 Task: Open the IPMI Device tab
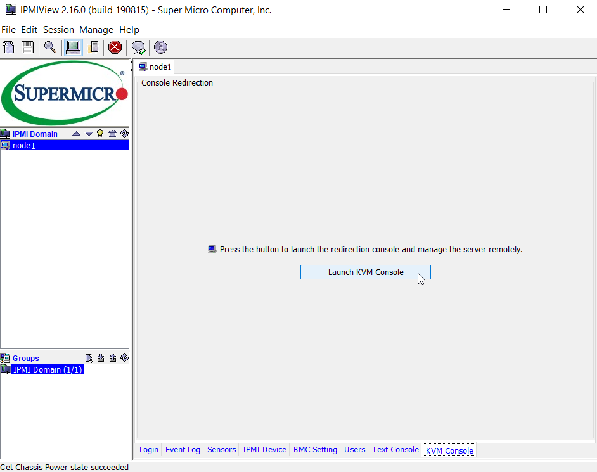[x=264, y=450]
